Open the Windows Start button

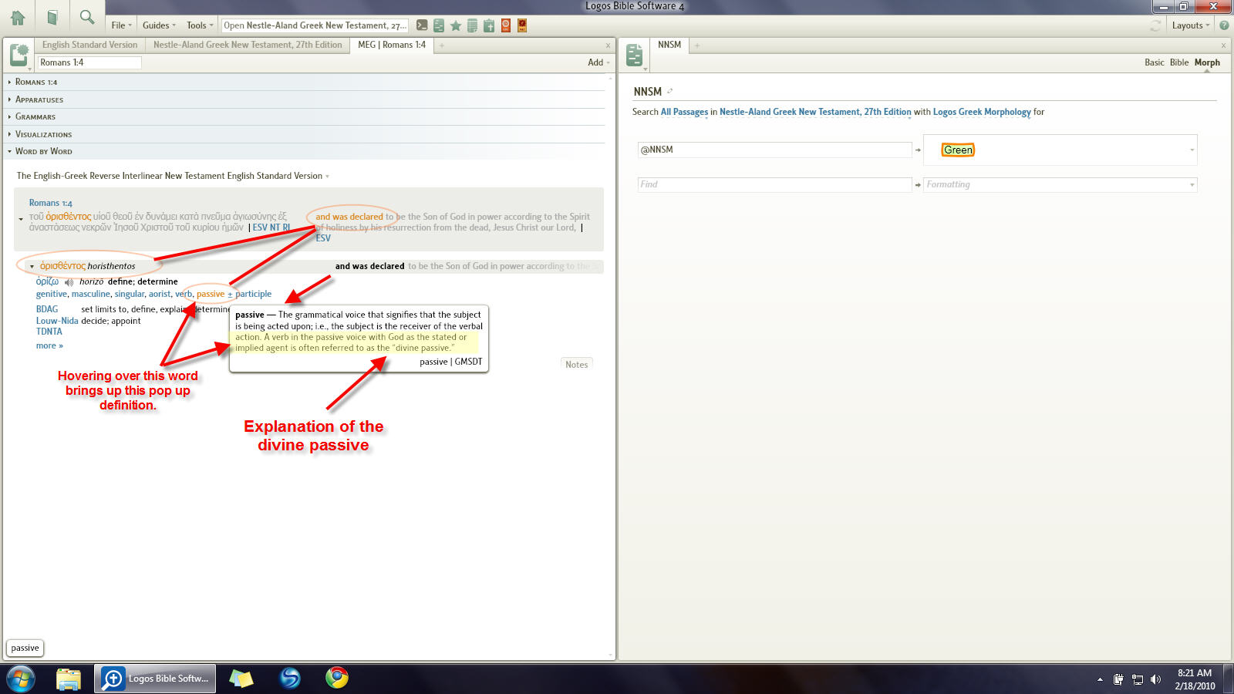(21, 679)
